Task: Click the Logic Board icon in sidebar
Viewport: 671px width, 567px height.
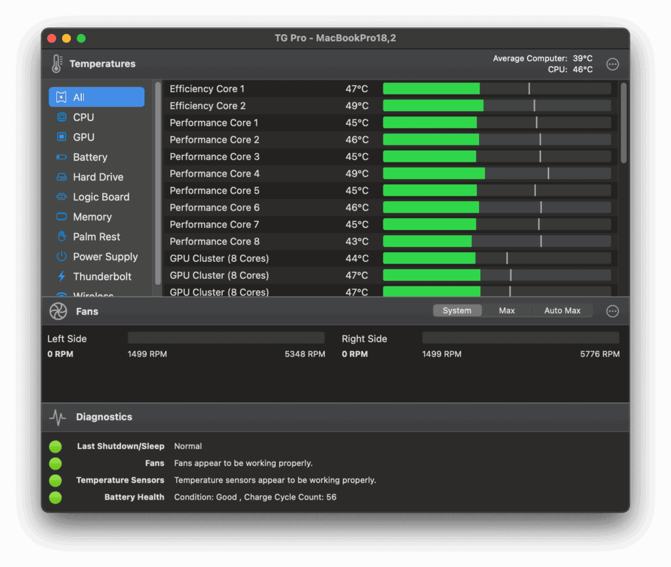Action: tap(62, 196)
